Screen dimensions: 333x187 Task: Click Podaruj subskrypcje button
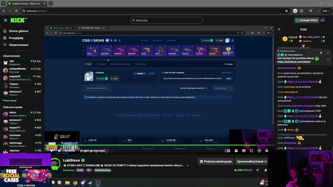pyautogui.click(x=216, y=161)
